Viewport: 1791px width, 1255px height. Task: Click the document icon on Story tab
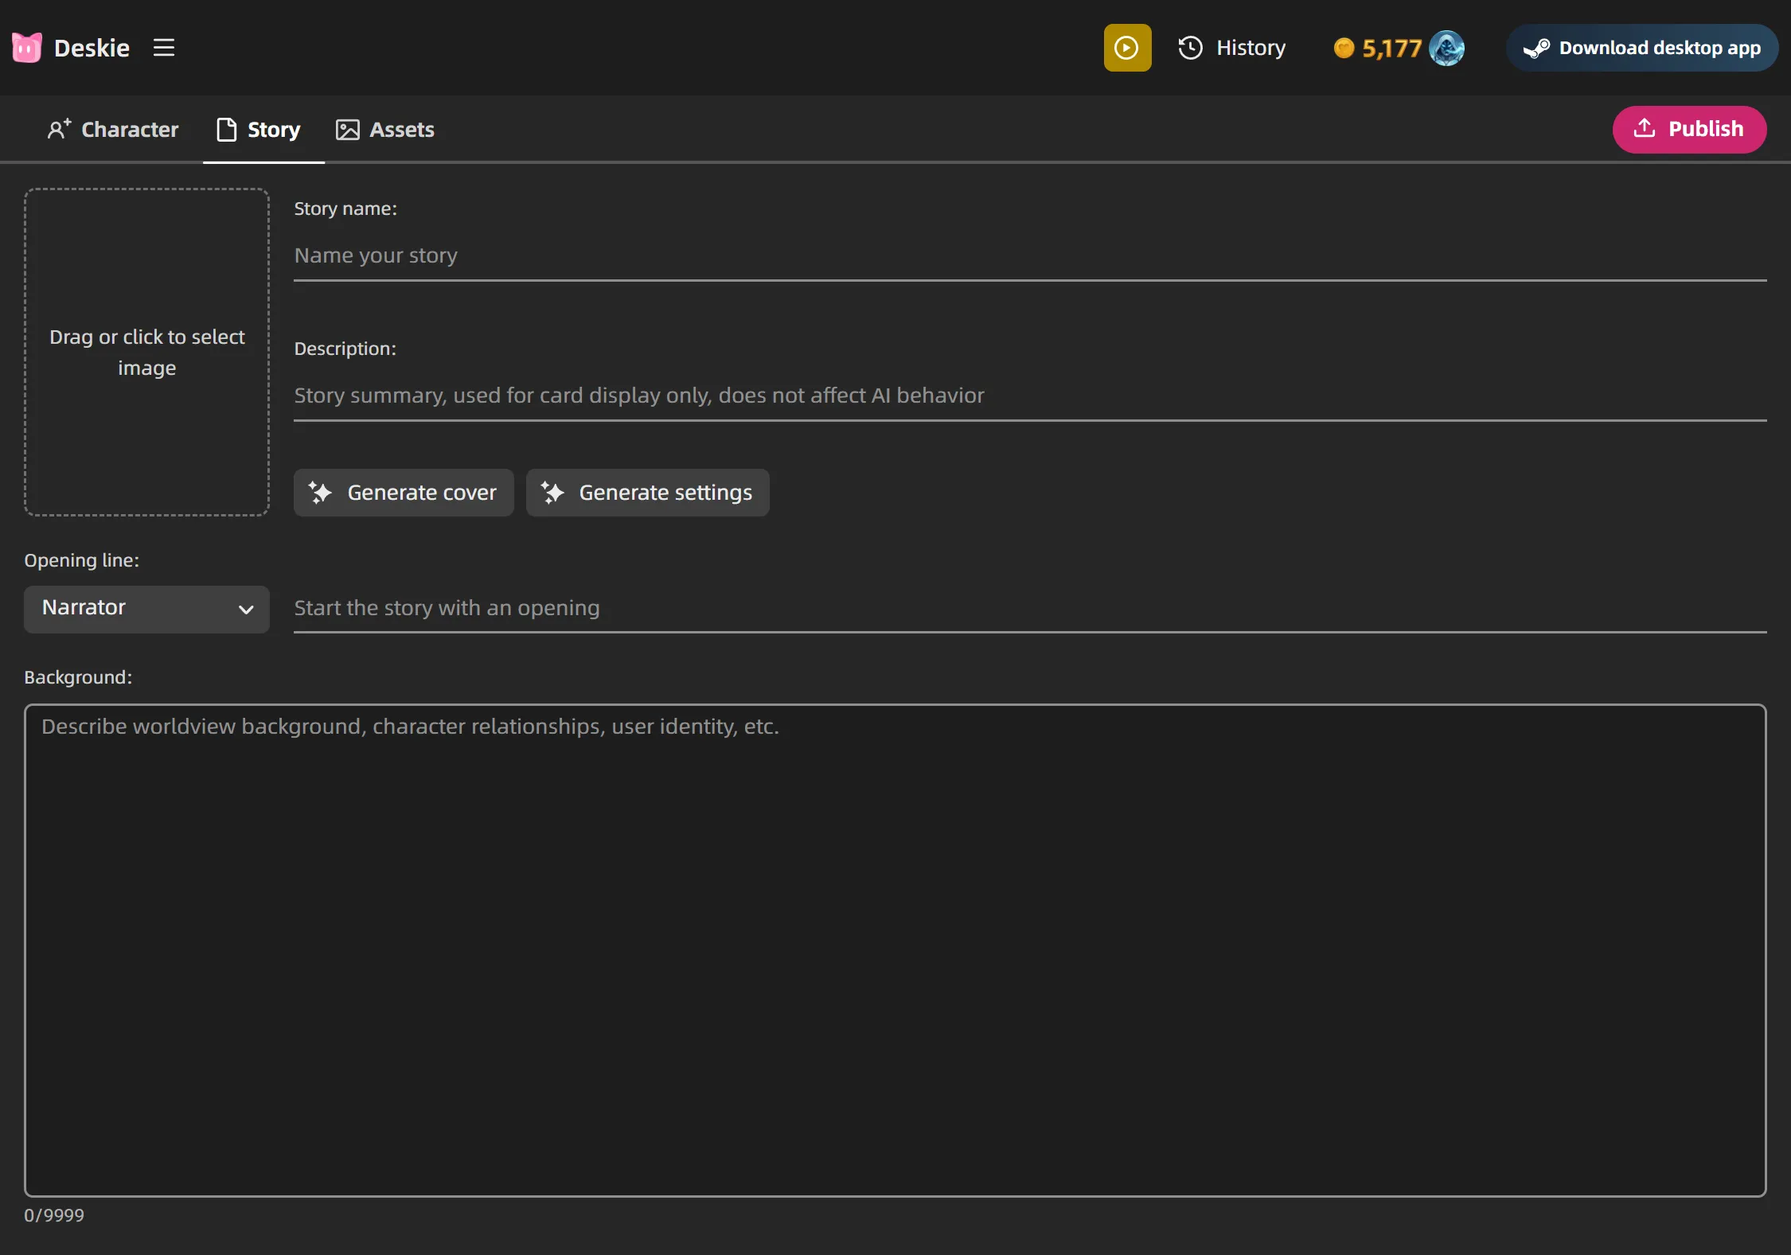pos(226,130)
